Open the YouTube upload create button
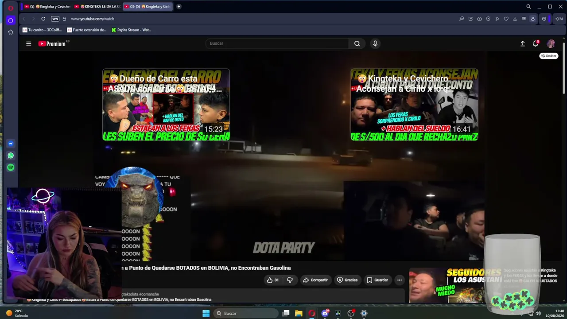Viewport: 567px width, 319px height. [523, 43]
